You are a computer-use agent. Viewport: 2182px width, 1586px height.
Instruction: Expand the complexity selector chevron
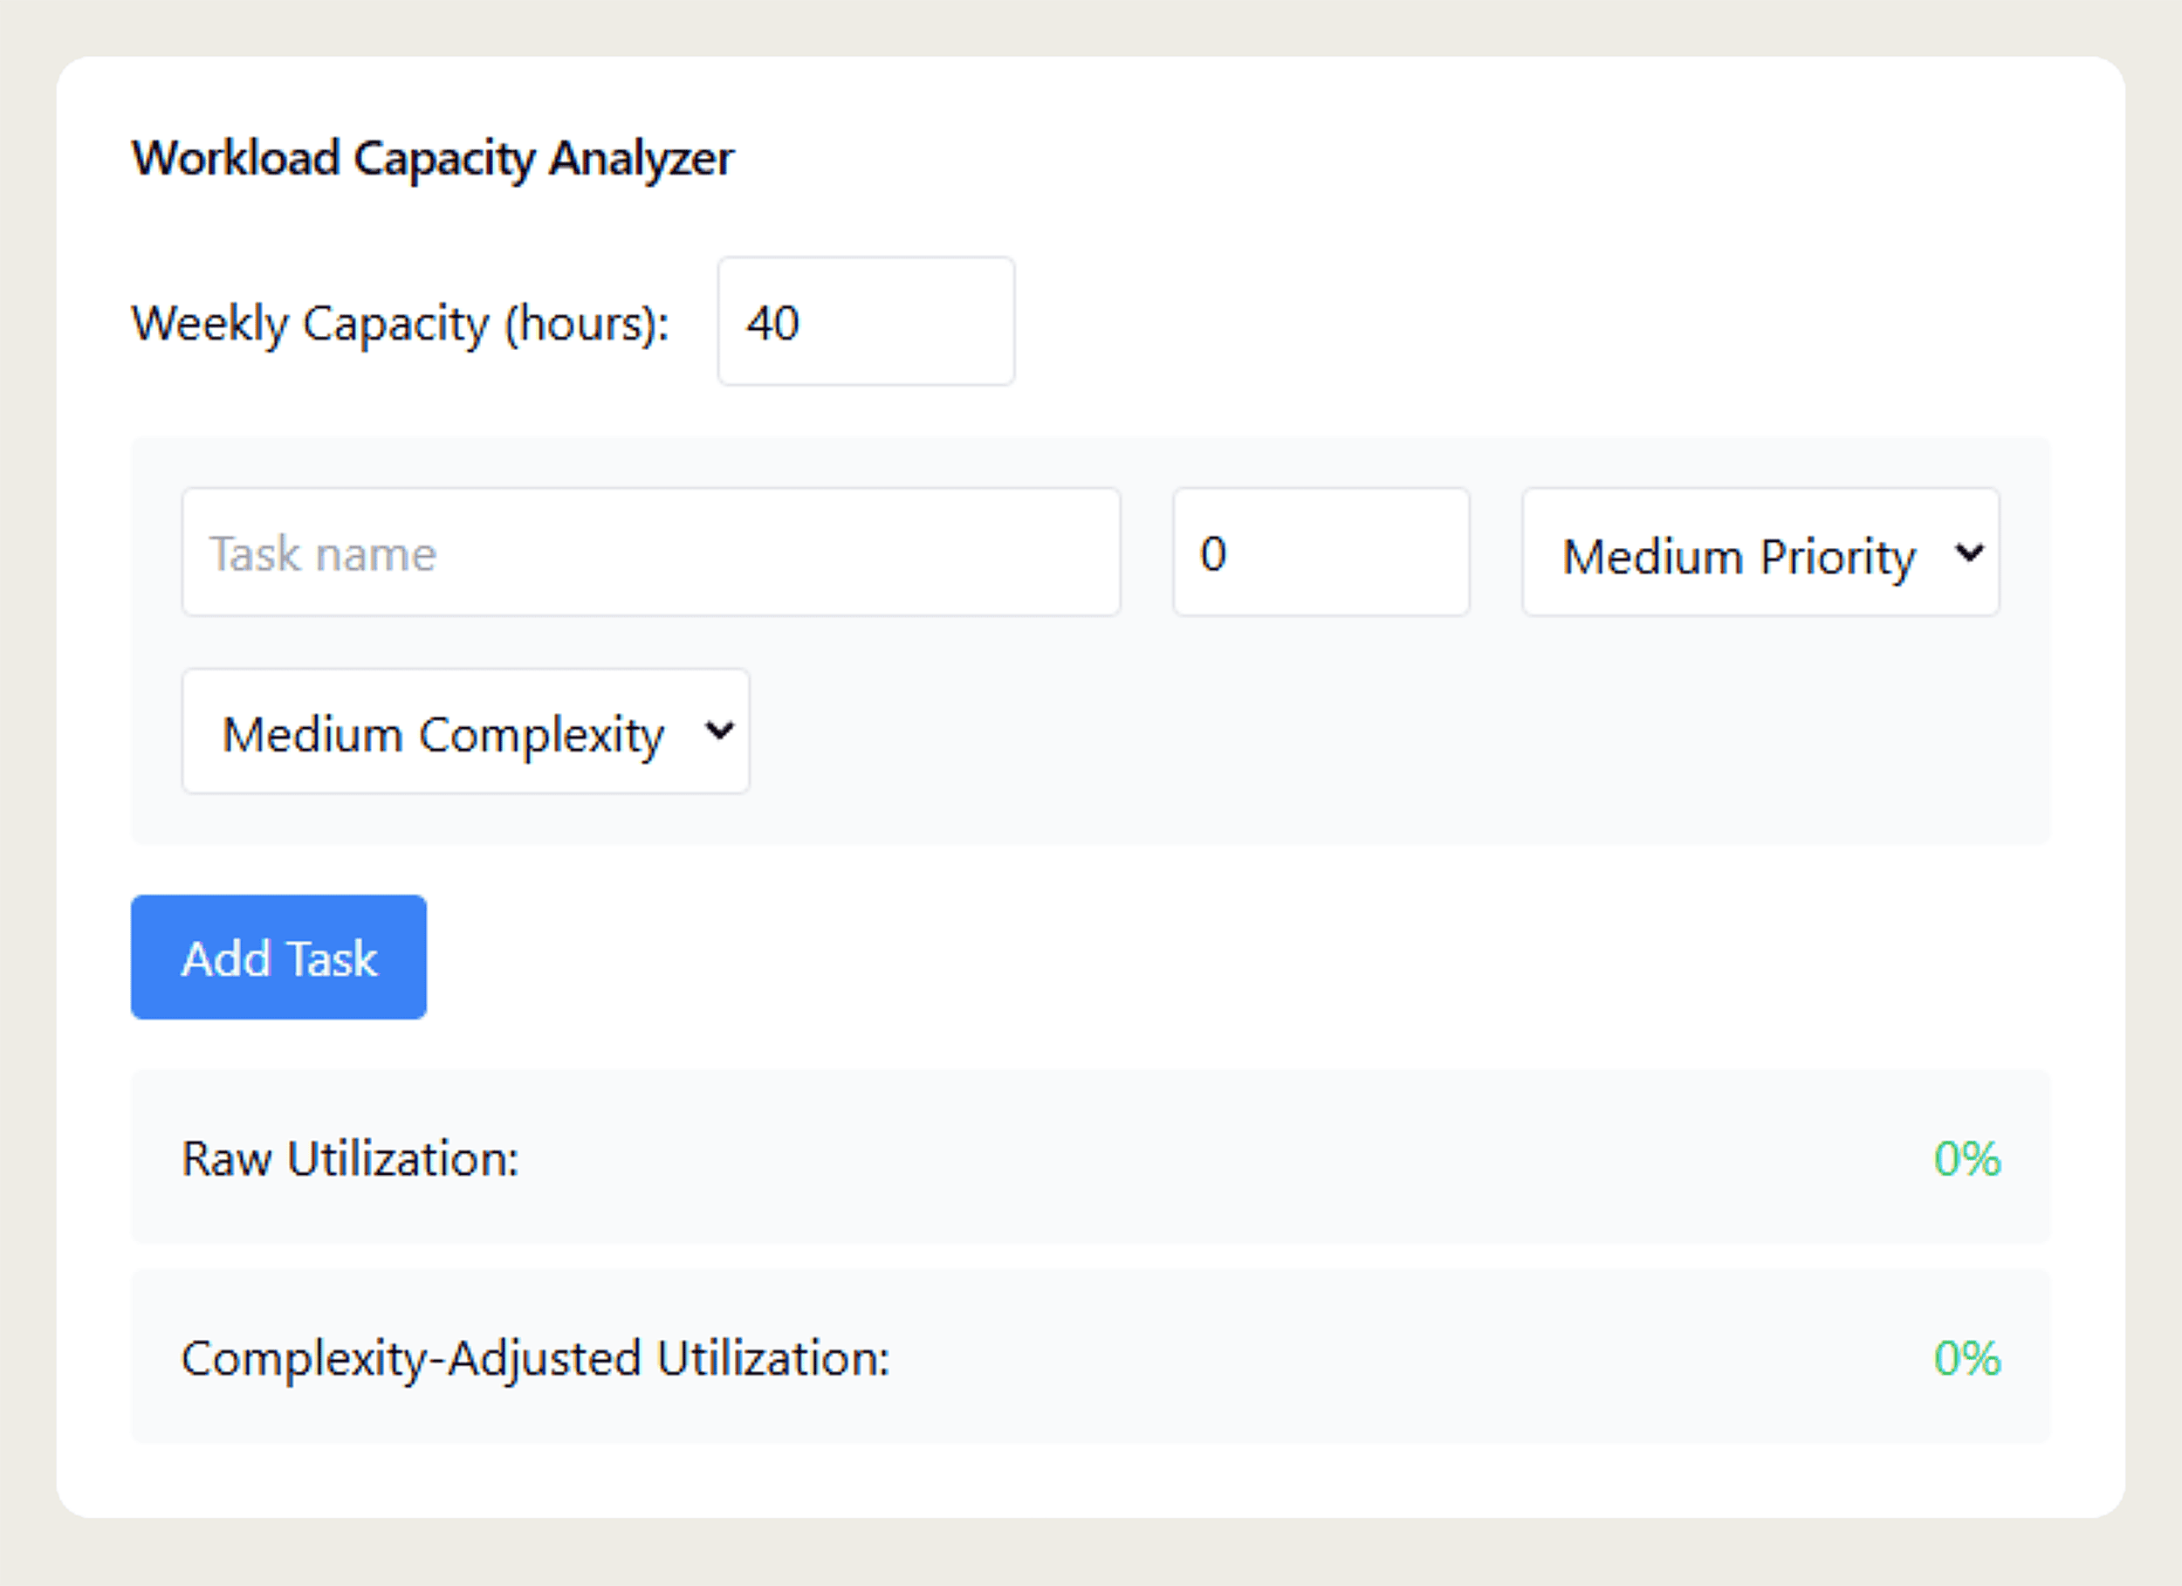(x=717, y=732)
